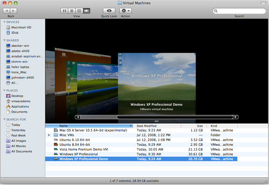This screenshot has width=269, height=185.
Task: Select Cover Flow view button
Action: 87,11
